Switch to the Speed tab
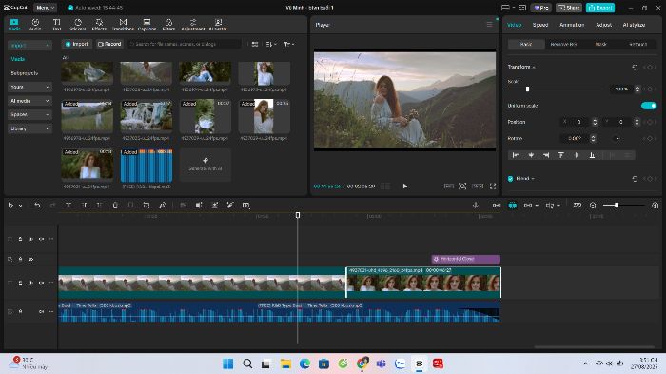The image size is (666, 374). pos(540,25)
